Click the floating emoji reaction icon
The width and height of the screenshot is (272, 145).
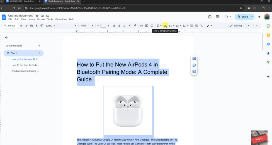click(x=194, y=65)
